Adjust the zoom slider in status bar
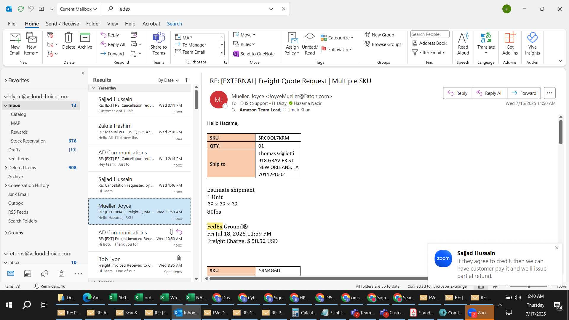This screenshot has width=569, height=320. point(528,287)
